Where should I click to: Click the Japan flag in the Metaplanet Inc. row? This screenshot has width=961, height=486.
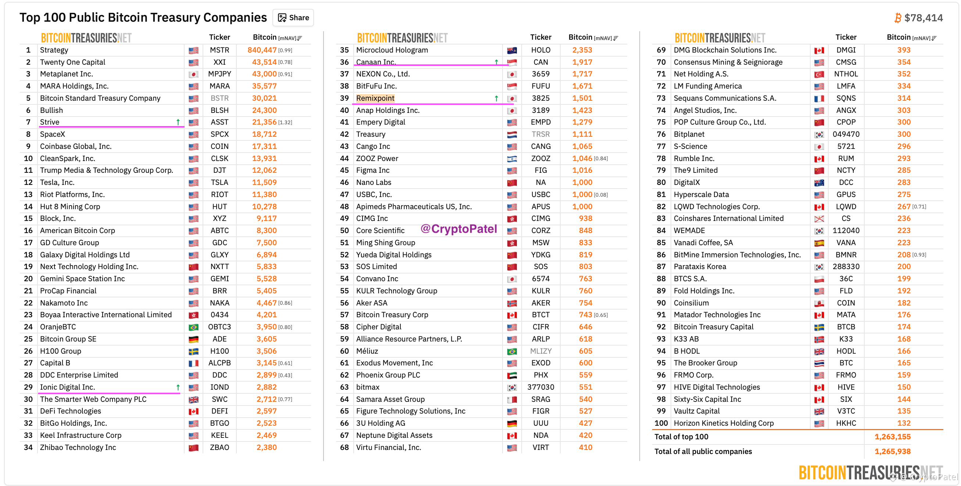[193, 74]
